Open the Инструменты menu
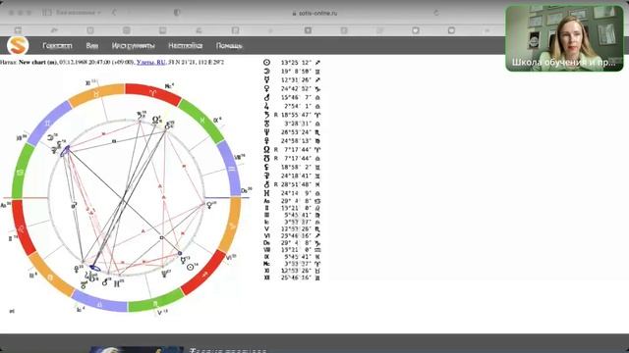 coord(134,46)
